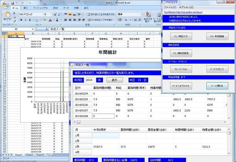Open Sheet2 worksheet tab

coord(29,155)
